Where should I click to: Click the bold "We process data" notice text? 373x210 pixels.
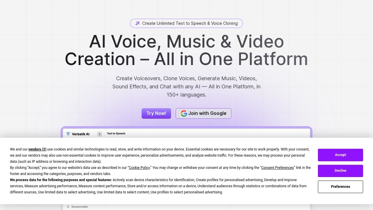click(x=61, y=180)
